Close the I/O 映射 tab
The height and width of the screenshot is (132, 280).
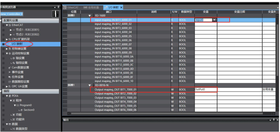click(x=121, y=7)
